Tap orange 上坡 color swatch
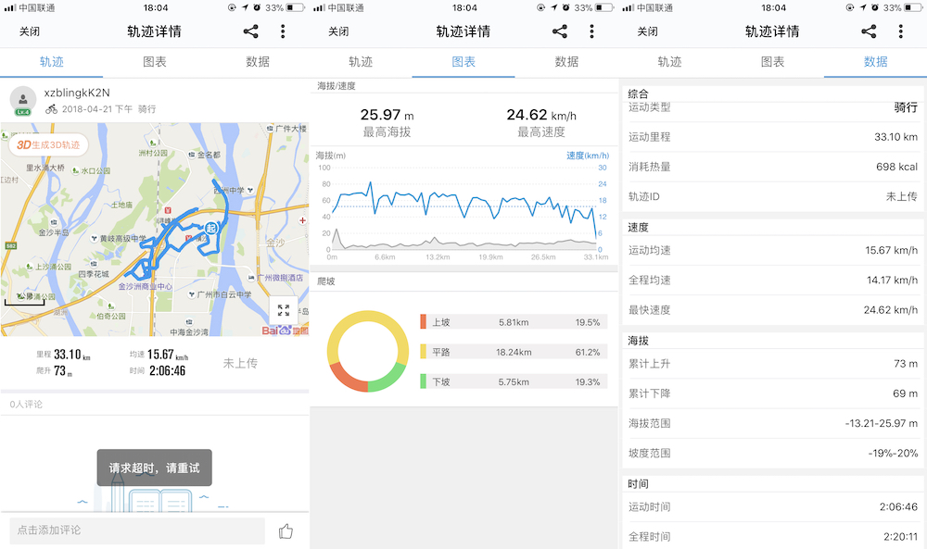 click(424, 322)
